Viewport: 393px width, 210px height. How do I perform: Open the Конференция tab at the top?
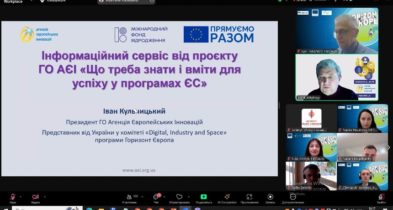click(x=53, y=1)
